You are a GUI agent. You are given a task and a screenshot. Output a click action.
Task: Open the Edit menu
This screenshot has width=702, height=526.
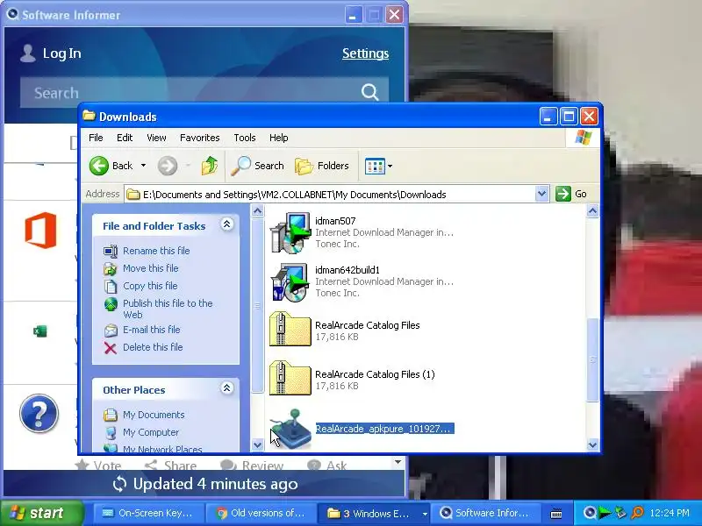(125, 138)
